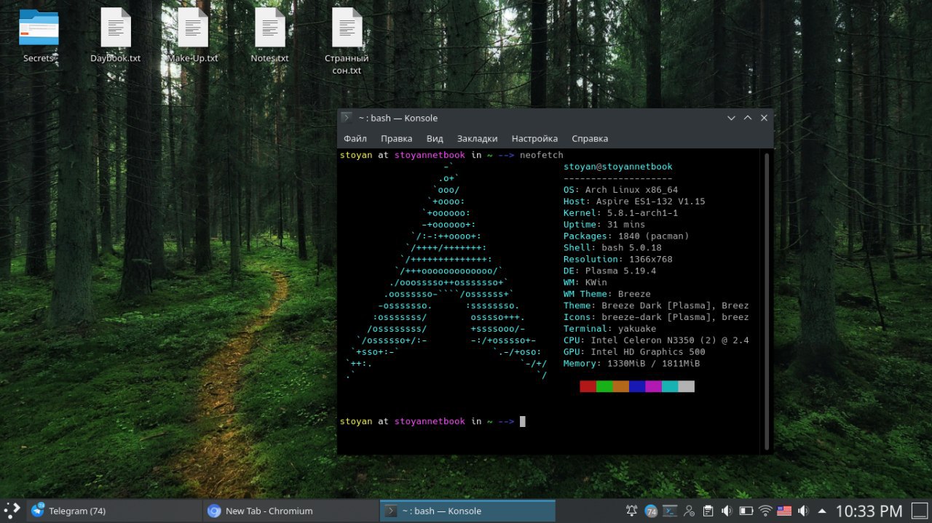The image size is (932, 523).
Task: Close the Konsole window
Action: 764,118
